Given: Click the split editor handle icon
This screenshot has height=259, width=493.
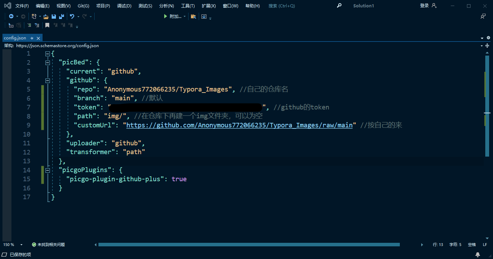Looking at the screenshot, I should pos(487,46).
